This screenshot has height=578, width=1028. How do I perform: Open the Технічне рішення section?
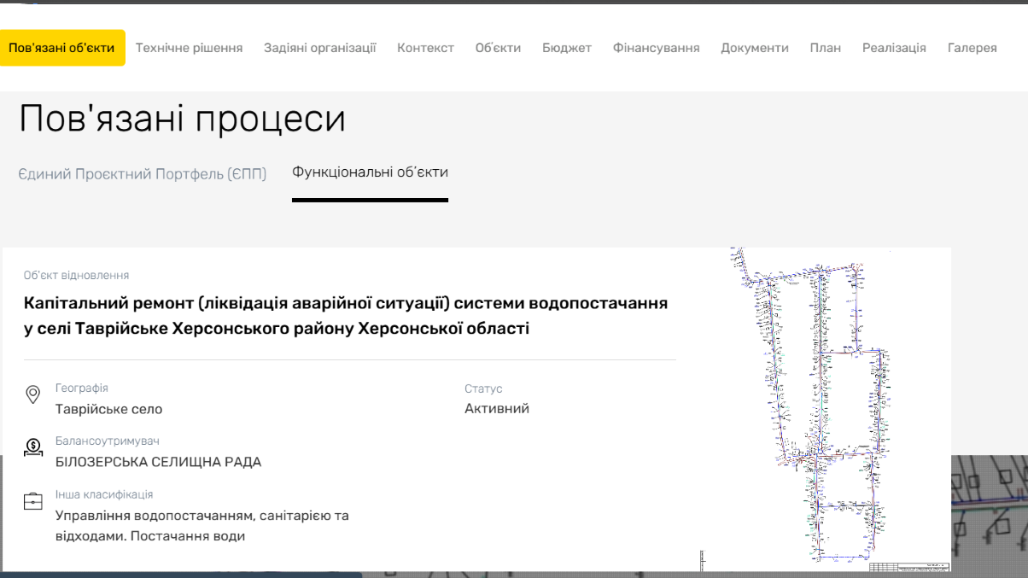(189, 48)
